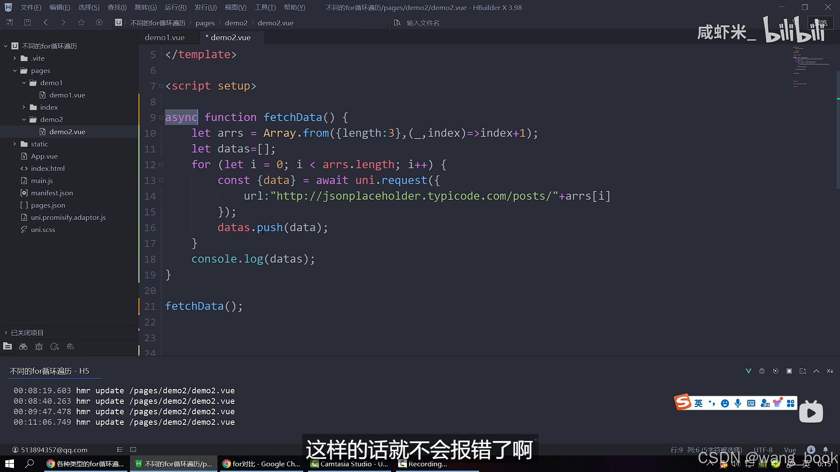840x472 pixels.
Task: Click the editor vertical scrollbar
Action: (838, 131)
